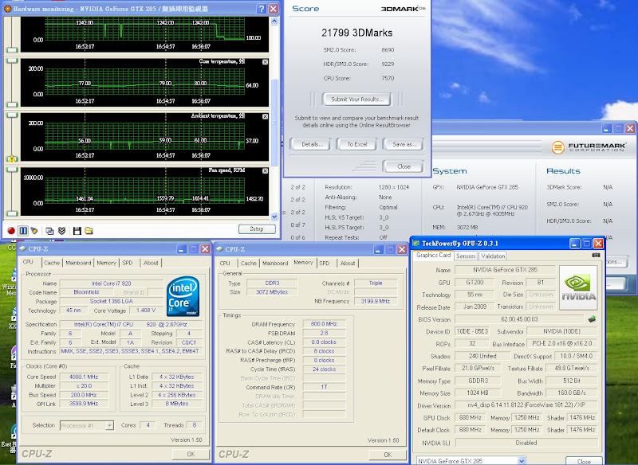Viewport: 638px width, 465px height.
Task: Click the Details button in 3DMark score
Action: pos(310,144)
